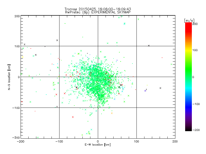Click the '-100' label on the colorbar
Viewport: 206px width, 154px height.
196,104
